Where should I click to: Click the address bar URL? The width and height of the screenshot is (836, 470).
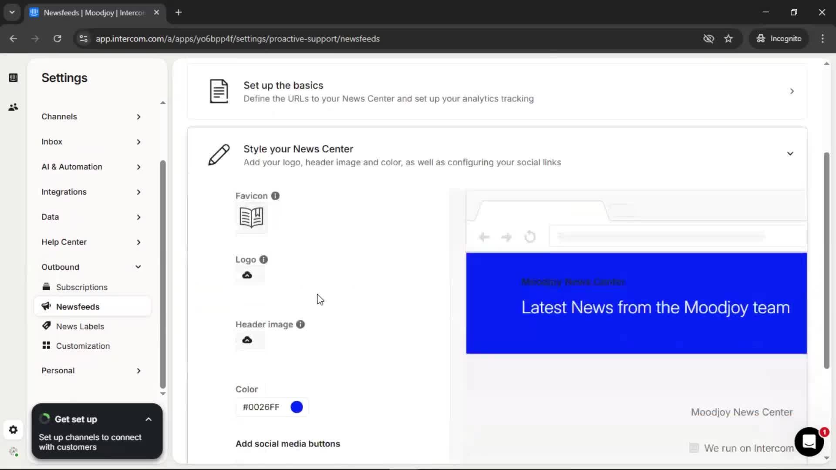[238, 39]
